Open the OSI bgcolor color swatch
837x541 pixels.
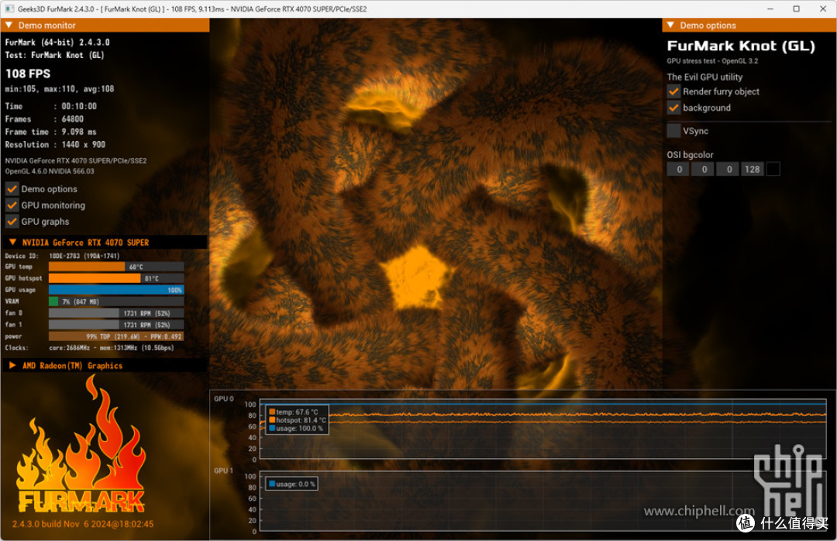[773, 169]
